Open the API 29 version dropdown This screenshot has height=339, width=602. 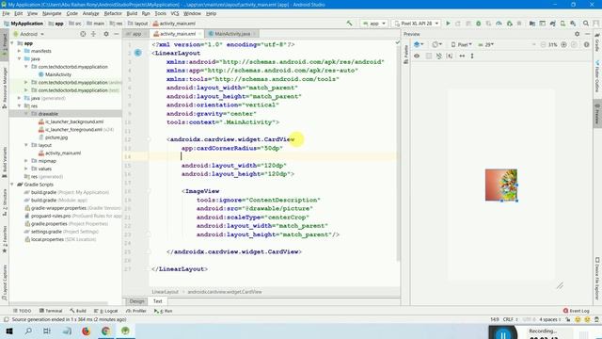(485, 44)
